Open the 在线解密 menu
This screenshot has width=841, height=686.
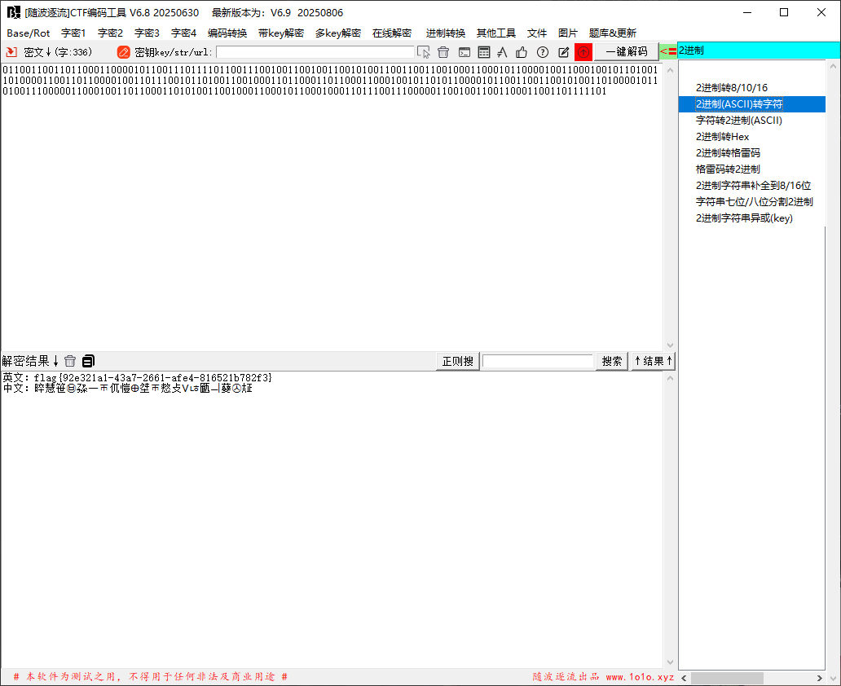coord(392,33)
